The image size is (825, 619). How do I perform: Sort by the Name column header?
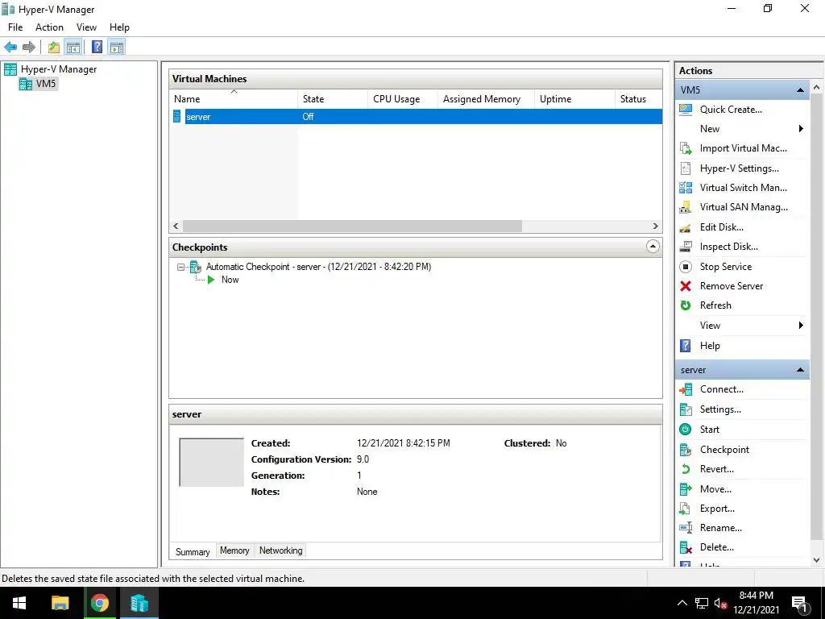[234, 99]
